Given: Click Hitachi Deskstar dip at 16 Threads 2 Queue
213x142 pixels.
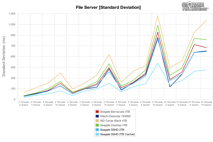Looking at the screenshot, I should (170, 87).
